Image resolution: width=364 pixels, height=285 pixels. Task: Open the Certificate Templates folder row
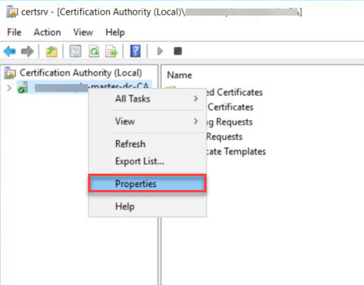tap(235, 151)
